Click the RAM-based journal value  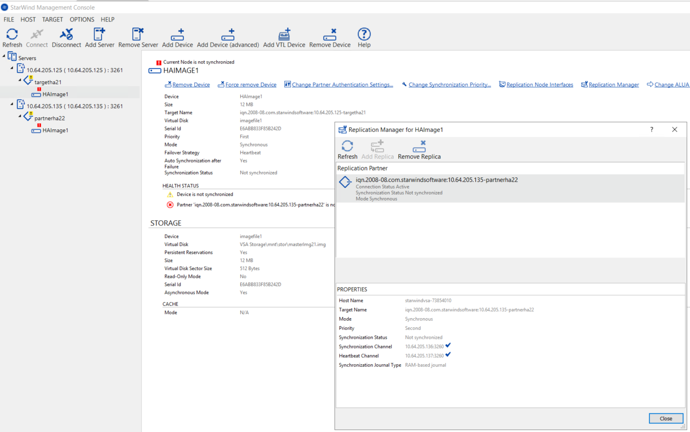(425, 365)
